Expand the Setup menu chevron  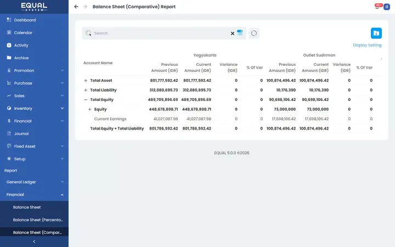tap(62, 159)
